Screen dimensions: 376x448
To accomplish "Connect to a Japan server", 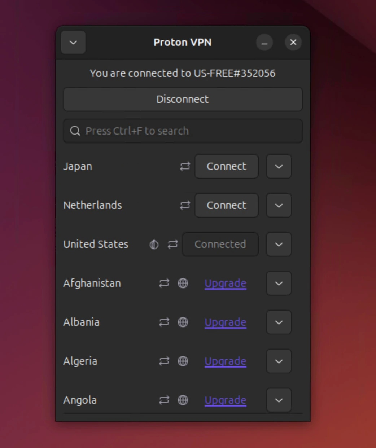I will (x=227, y=166).
